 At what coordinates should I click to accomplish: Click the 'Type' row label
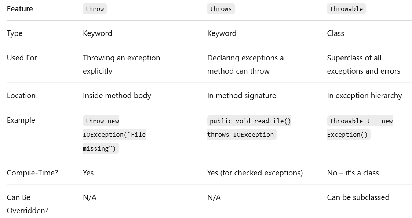15,33
